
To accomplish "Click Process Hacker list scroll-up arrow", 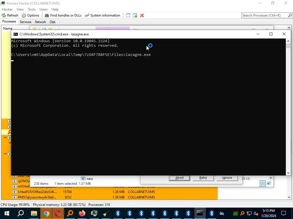I will coord(289,28).
